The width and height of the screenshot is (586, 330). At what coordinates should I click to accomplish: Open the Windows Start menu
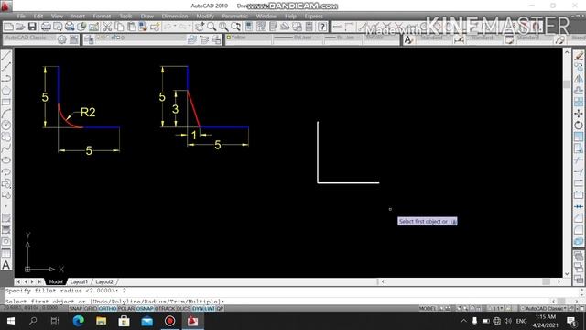[x=10, y=321]
